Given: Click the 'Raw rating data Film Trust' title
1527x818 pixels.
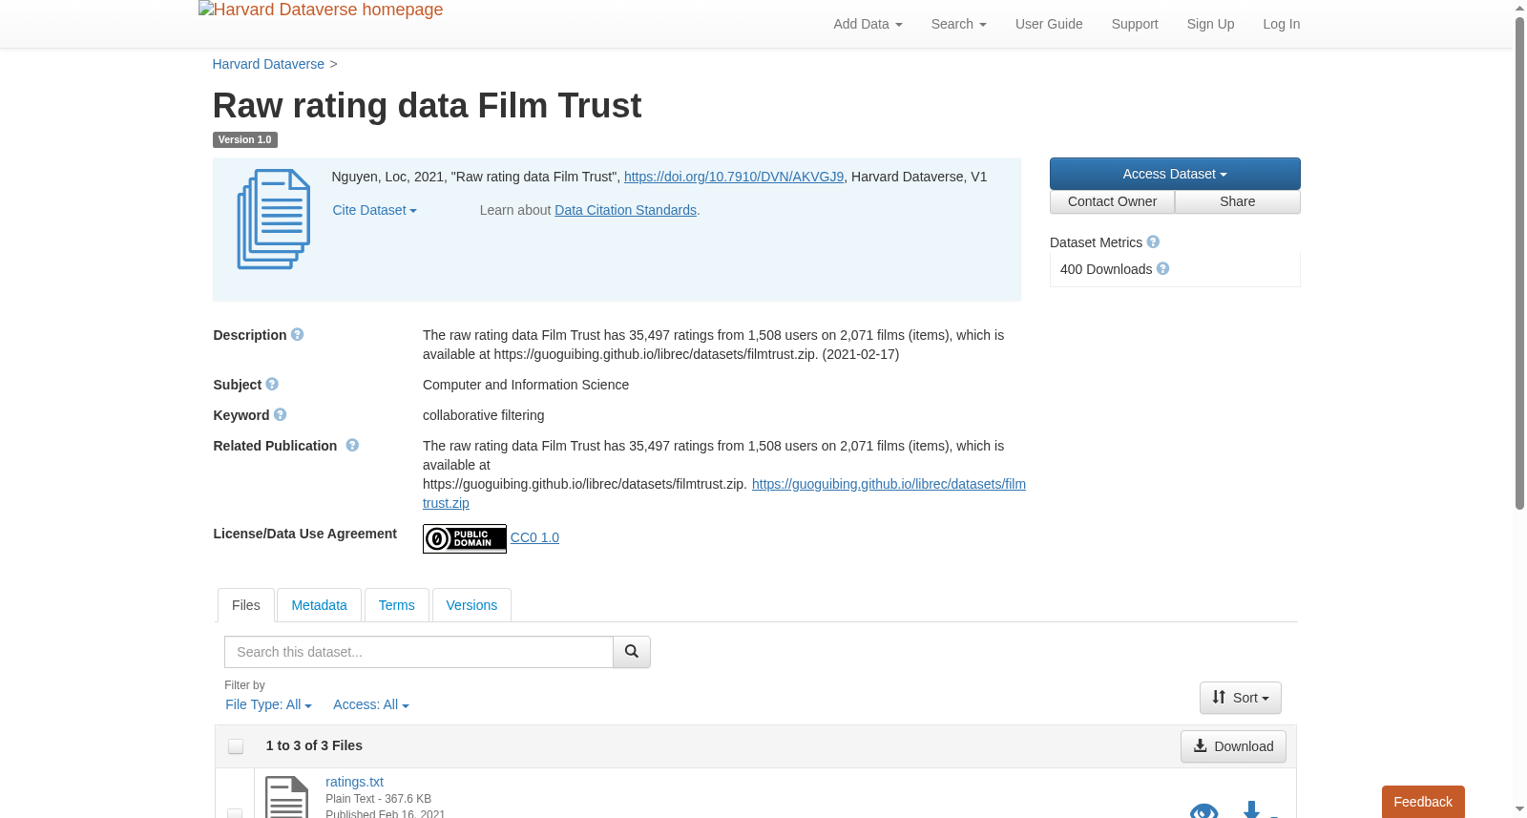Looking at the screenshot, I should (x=427, y=105).
